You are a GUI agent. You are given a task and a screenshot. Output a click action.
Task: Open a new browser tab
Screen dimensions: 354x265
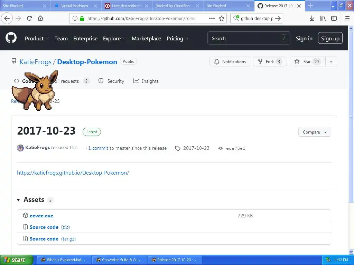point(311,6)
